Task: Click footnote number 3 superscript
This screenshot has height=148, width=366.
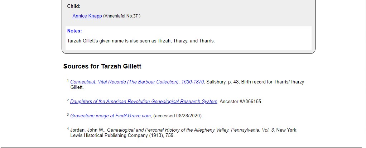Action: click(x=68, y=114)
